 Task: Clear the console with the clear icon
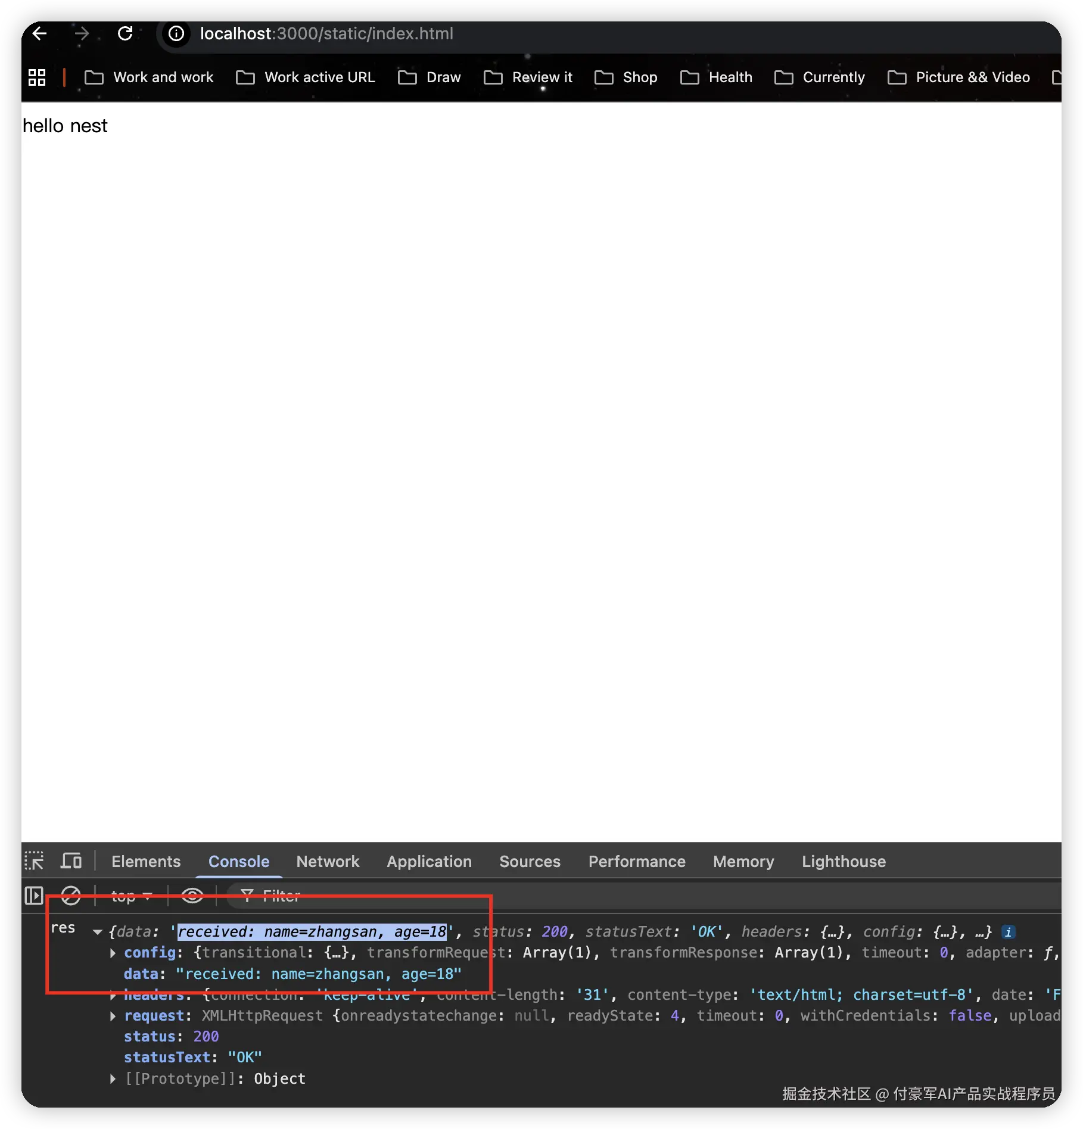(x=71, y=896)
